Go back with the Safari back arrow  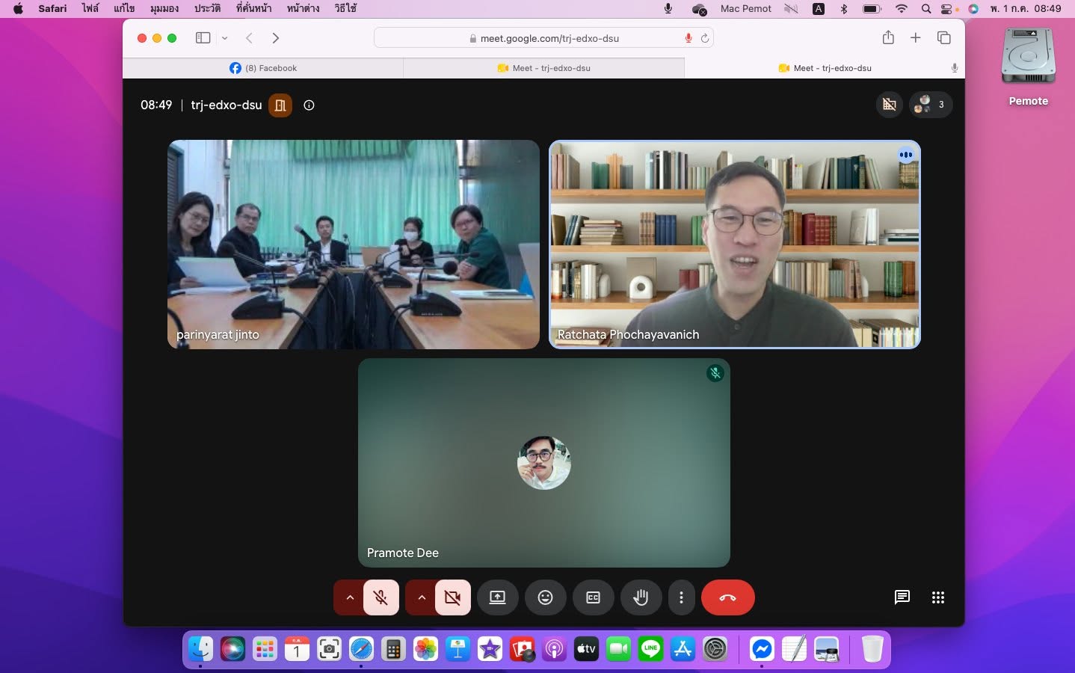[250, 38]
